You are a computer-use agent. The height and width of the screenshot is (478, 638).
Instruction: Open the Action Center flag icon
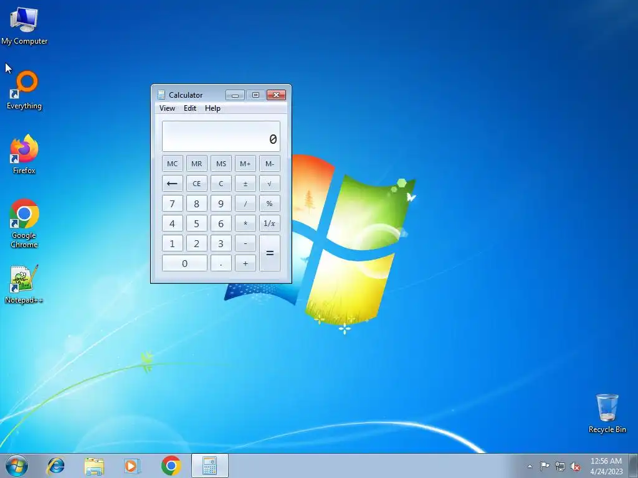(545, 466)
